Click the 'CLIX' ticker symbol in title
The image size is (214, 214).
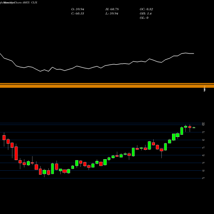click(x=34, y=3)
